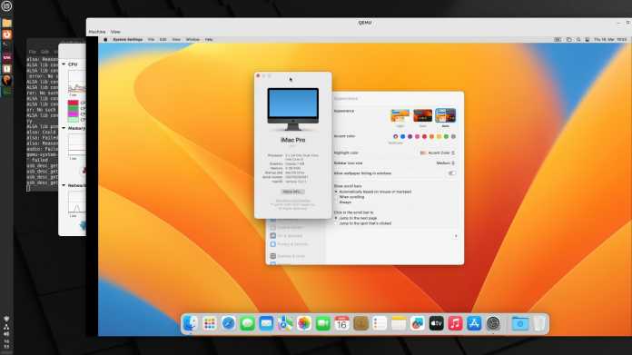
Task: Open Music from the dock
Action: pyautogui.click(x=456, y=323)
